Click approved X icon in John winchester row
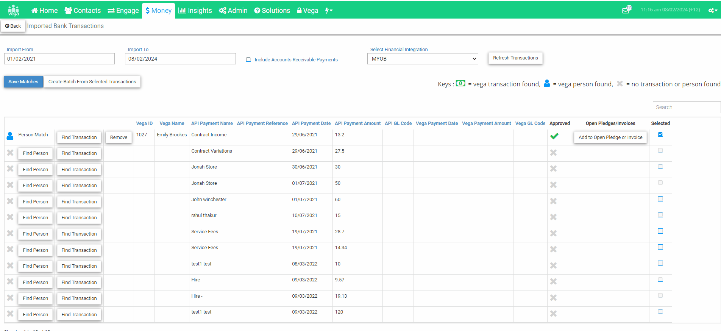Screen dimensions: 721x331 coord(554,201)
